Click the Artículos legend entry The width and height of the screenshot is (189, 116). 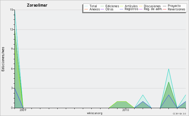tap(129, 6)
